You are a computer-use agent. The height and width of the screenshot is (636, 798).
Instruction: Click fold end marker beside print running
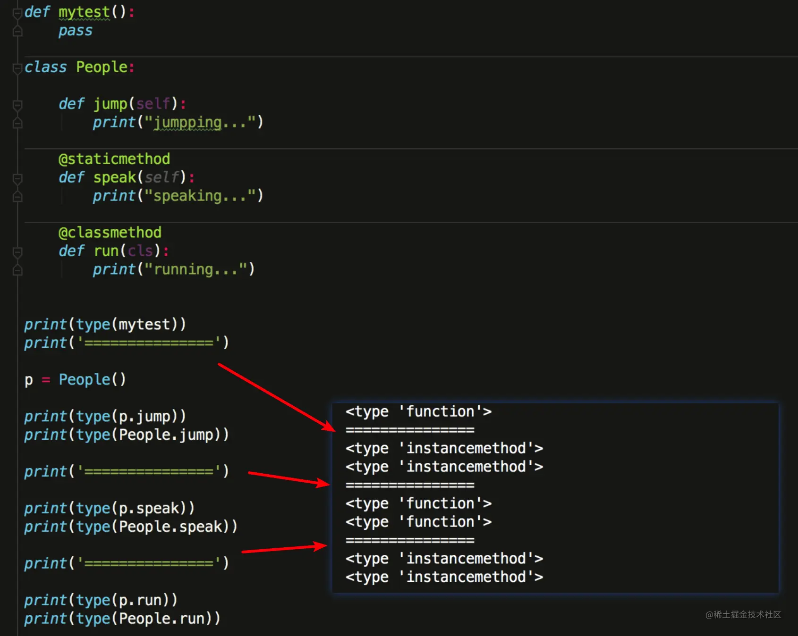tap(17, 270)
